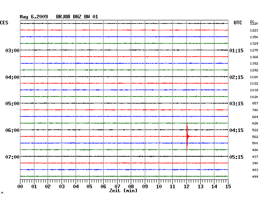260x197 pixels.
Task: Click DC value '664'
Action: coord(255,117)
